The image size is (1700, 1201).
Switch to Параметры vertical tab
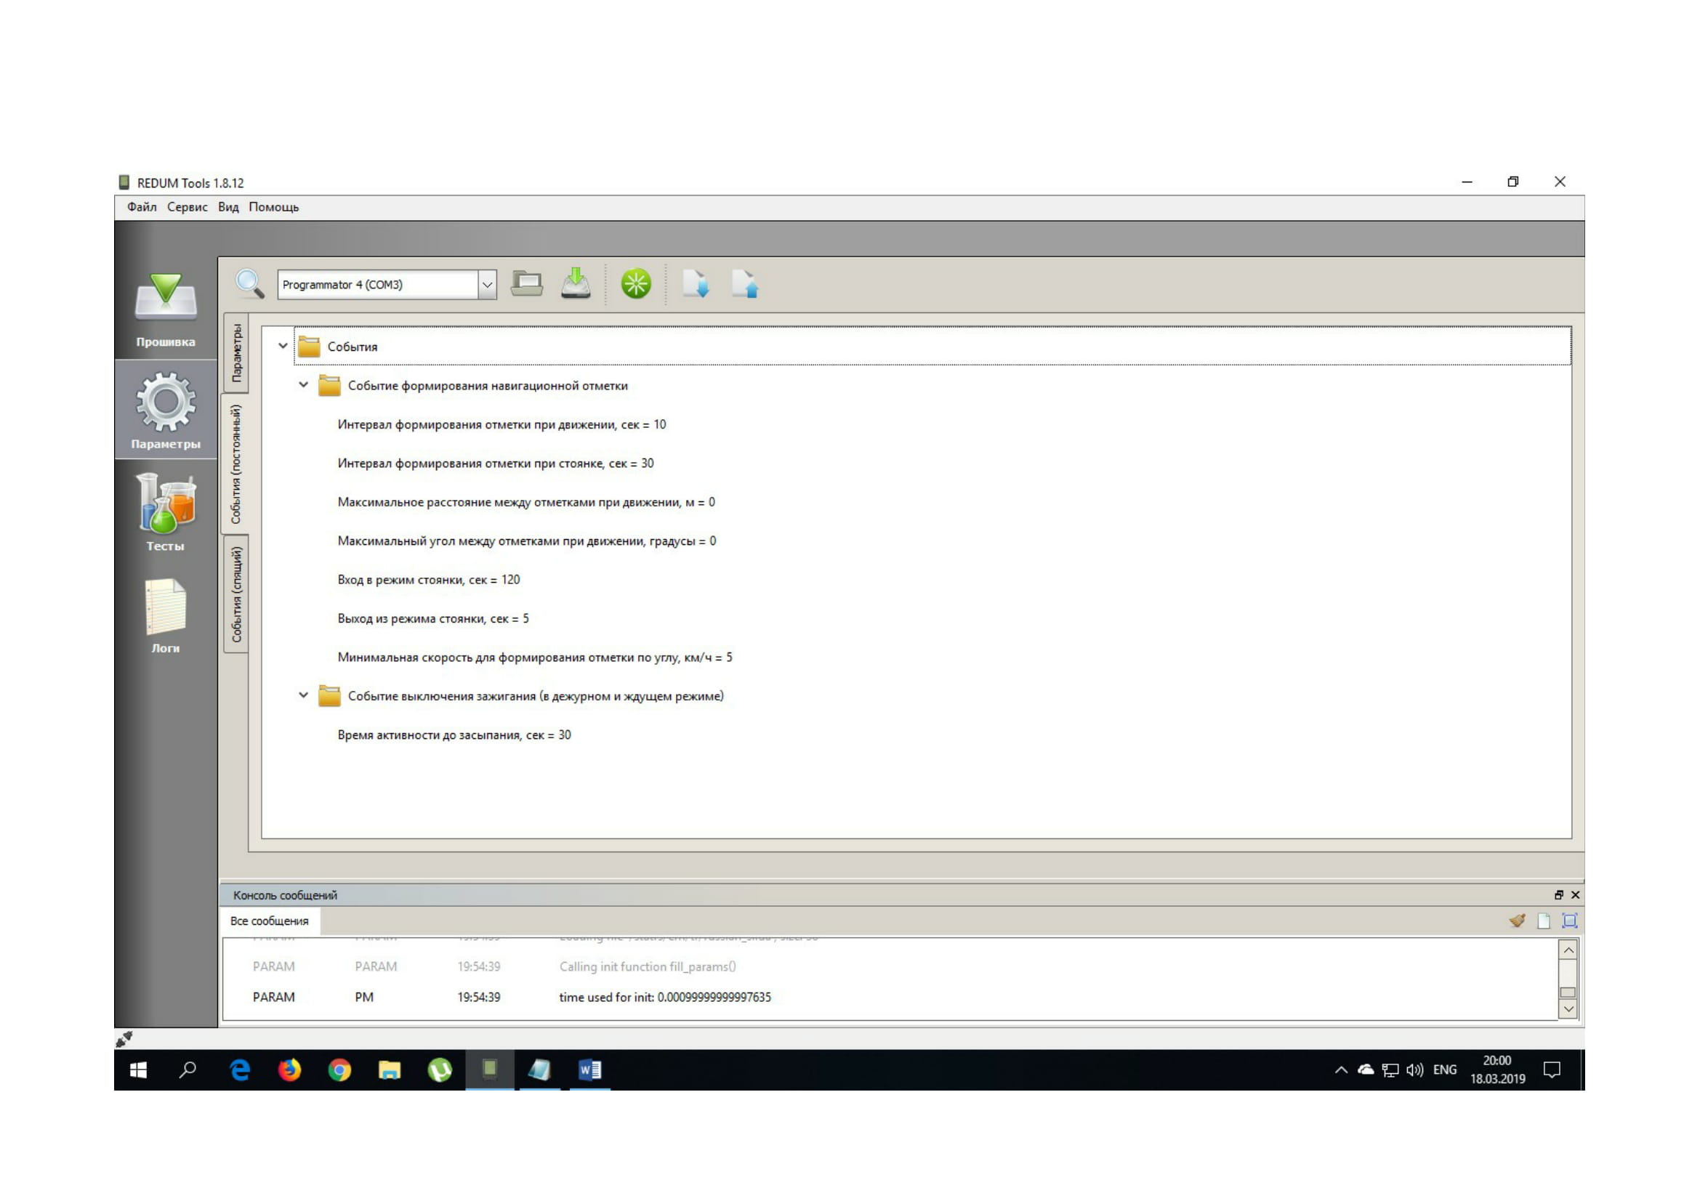pyautogui.click(x=236, y=353)
